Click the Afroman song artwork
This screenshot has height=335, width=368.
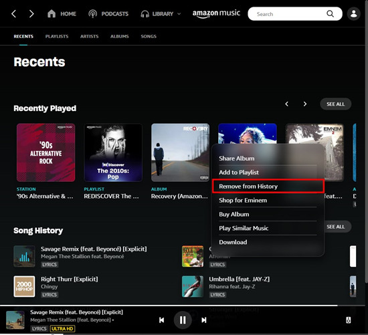(x=193, y=256)
